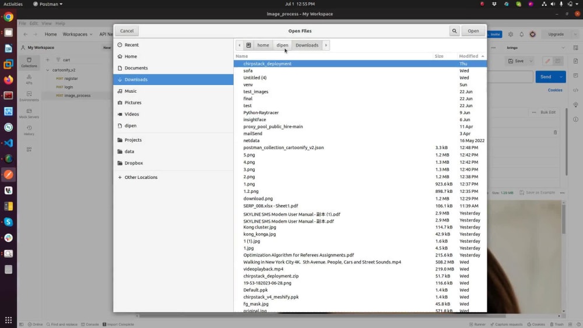Click the Send button in Postman

546,77
